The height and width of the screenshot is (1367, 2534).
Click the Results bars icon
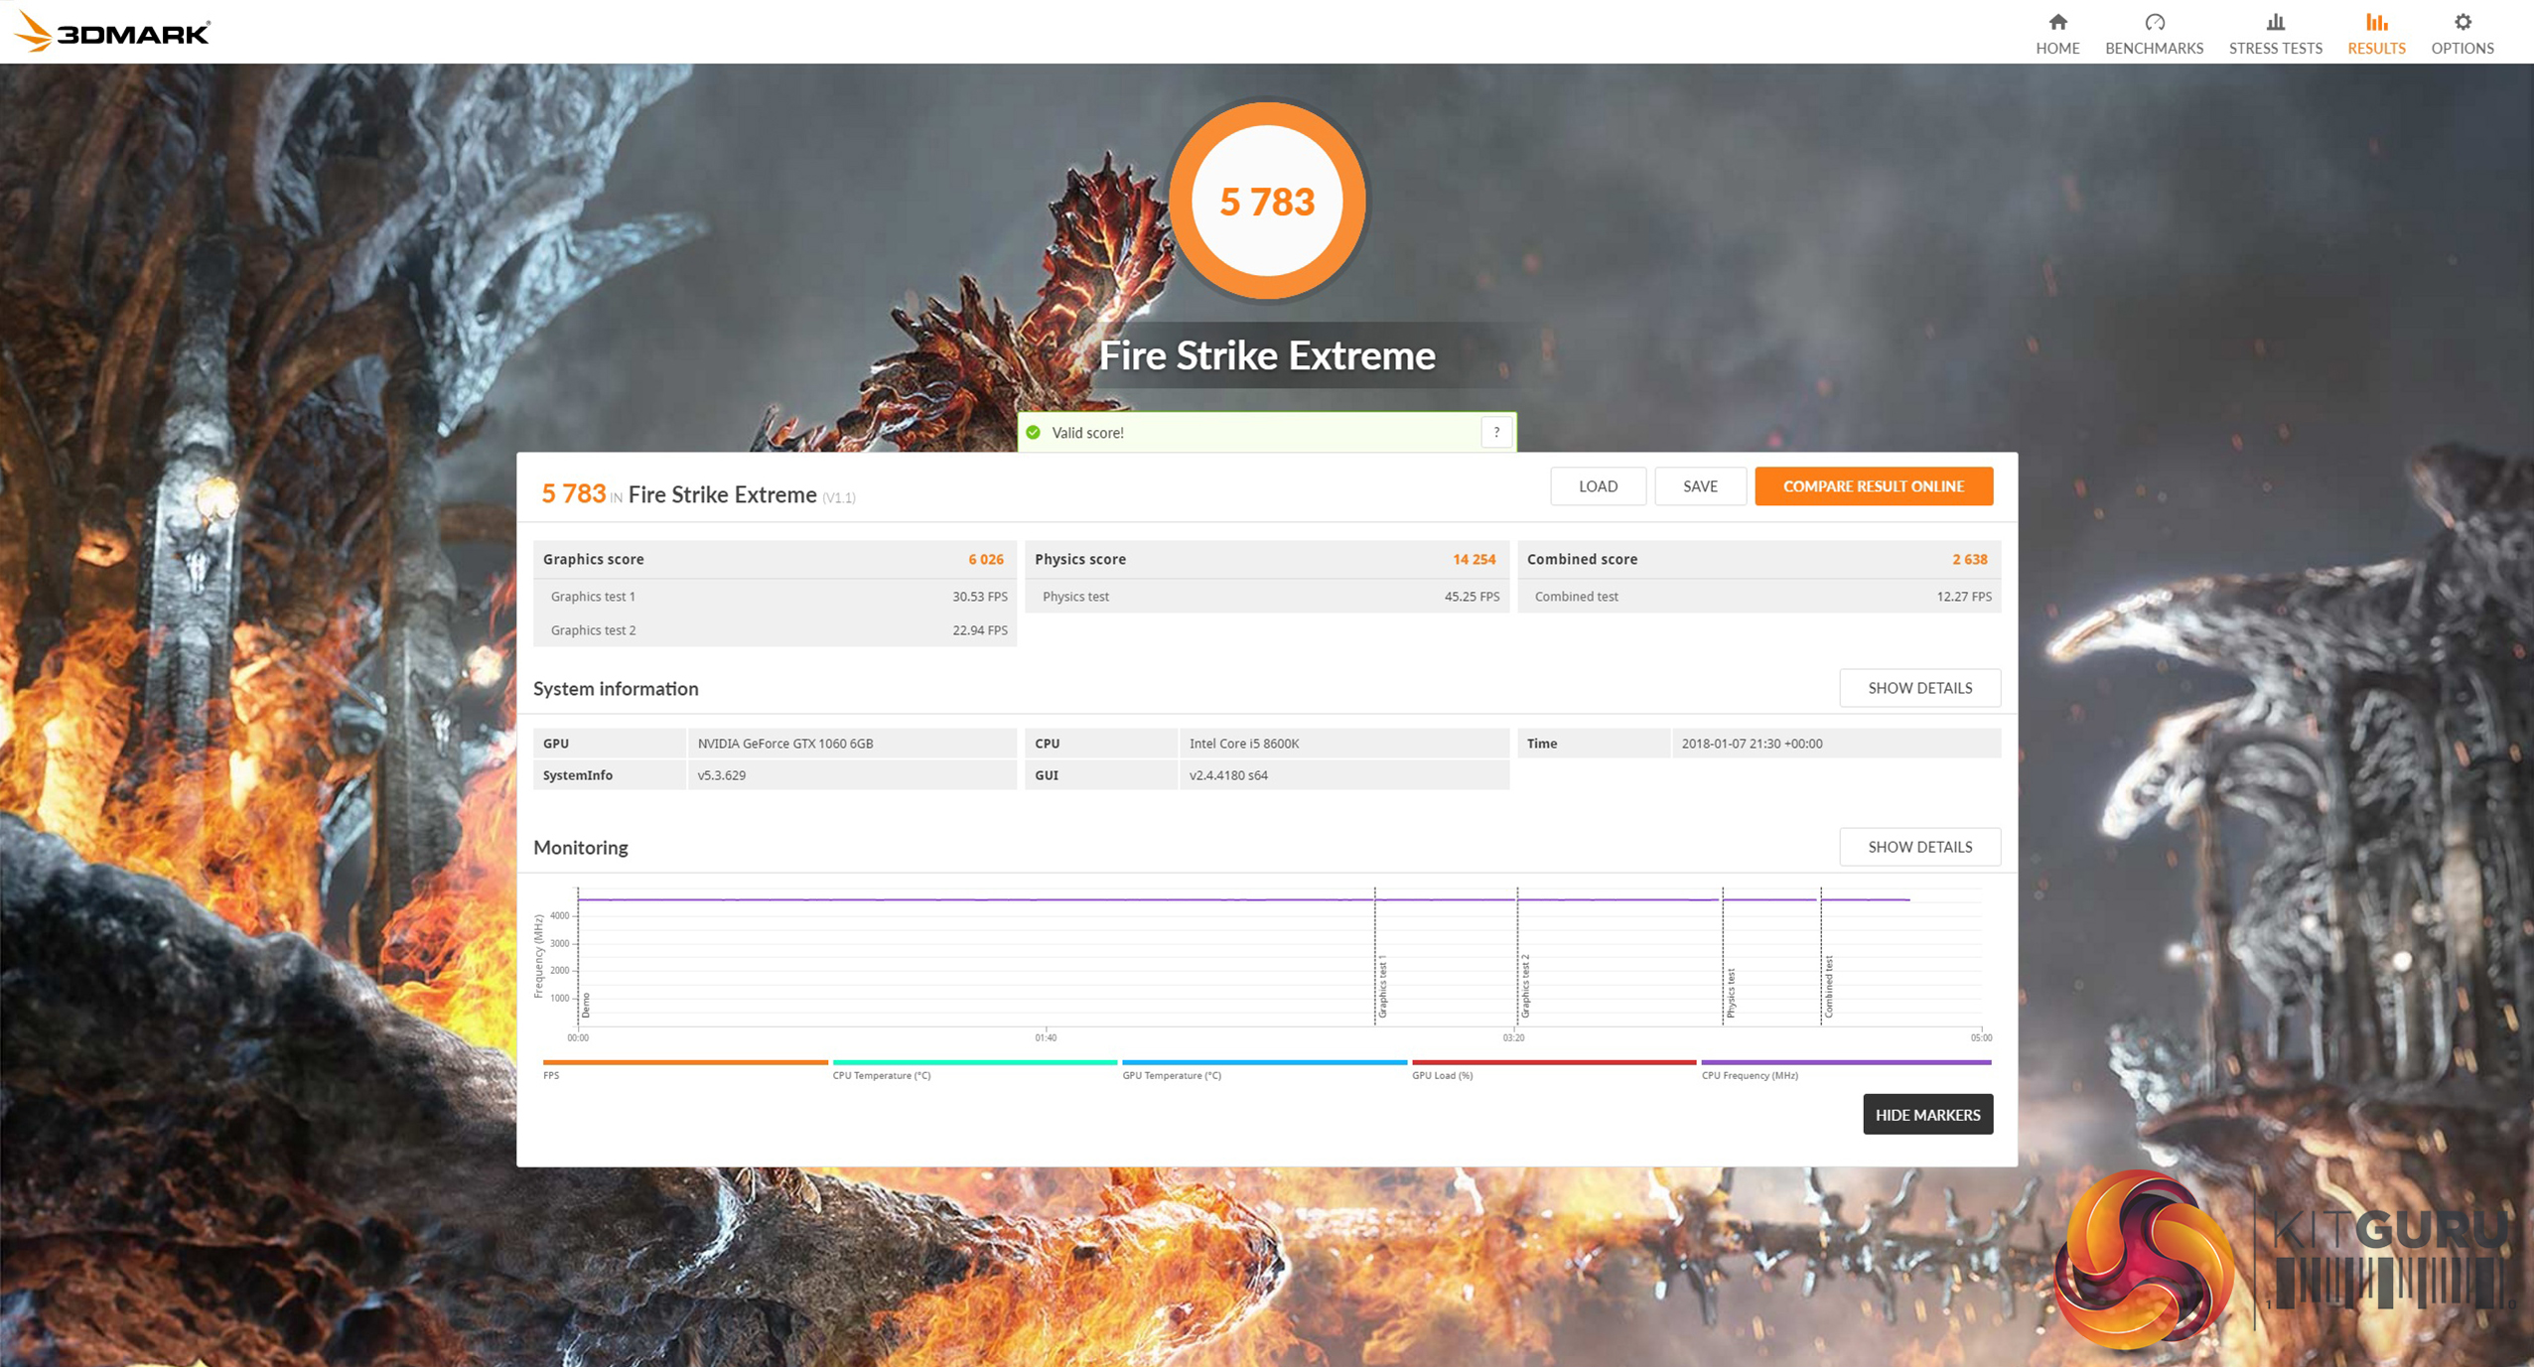click(2375, 22)
